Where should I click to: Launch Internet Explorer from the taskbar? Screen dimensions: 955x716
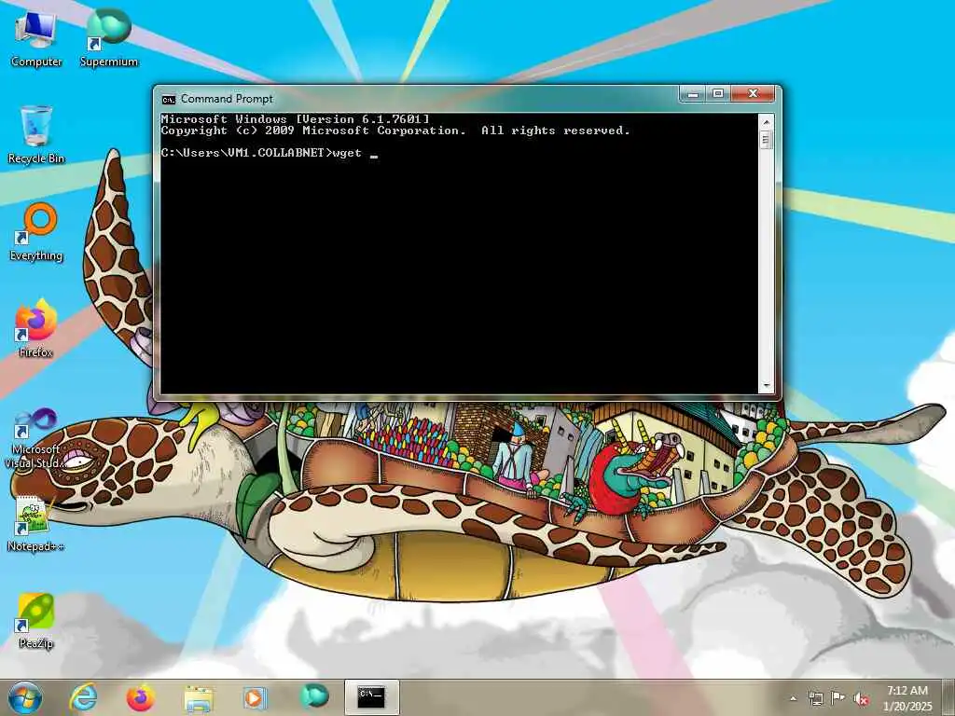83,697
